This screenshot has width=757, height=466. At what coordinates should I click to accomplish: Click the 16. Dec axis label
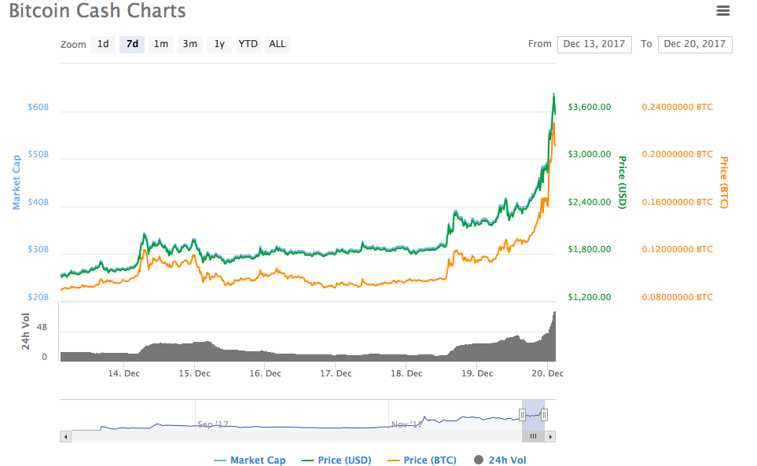click(265, 373)
